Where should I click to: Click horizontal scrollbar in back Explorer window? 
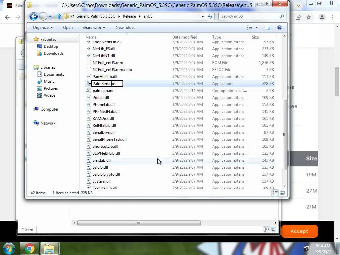coord(139,223)
